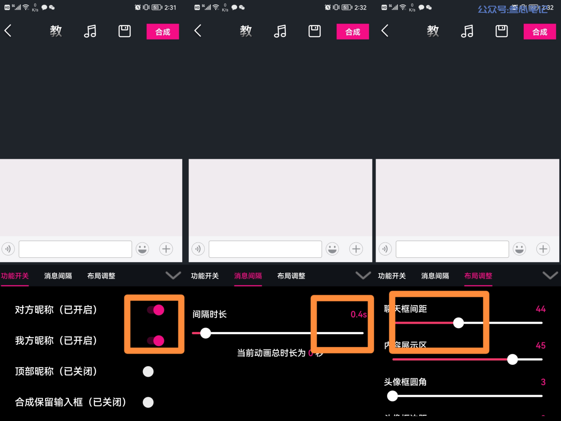Screen dimensions: 561x421
Task: Tap the plus circle icon in middle screen
Action: [356, 249]
